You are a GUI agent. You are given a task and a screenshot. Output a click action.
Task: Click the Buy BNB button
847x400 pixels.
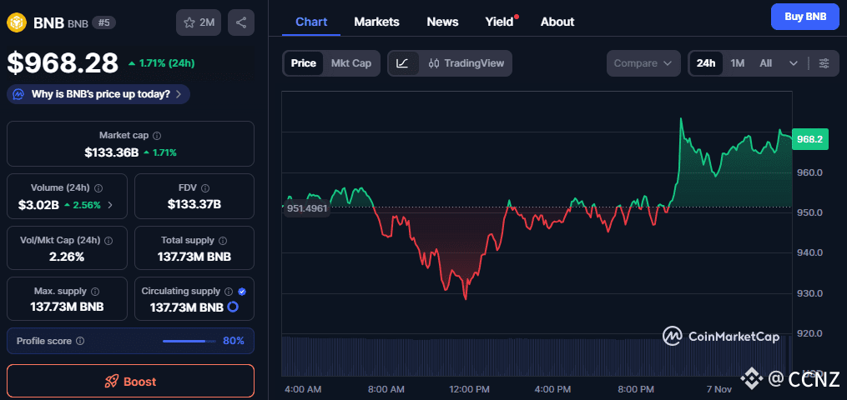coord(804,17)
